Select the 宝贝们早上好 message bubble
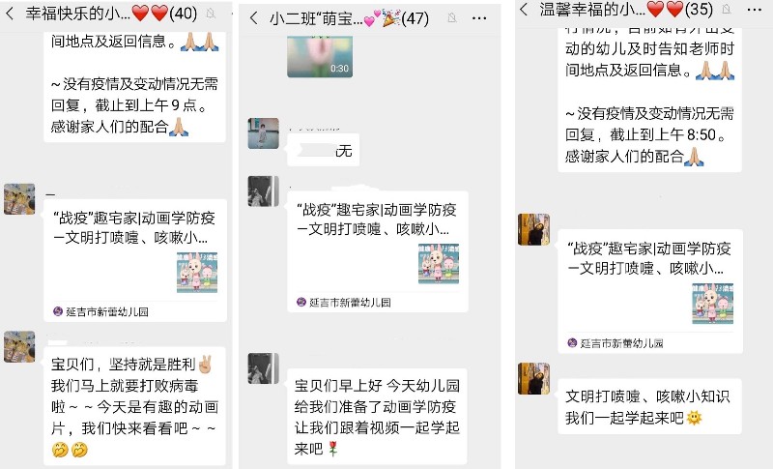Screen dimensions: 773x469 click(x=377, y=417)
